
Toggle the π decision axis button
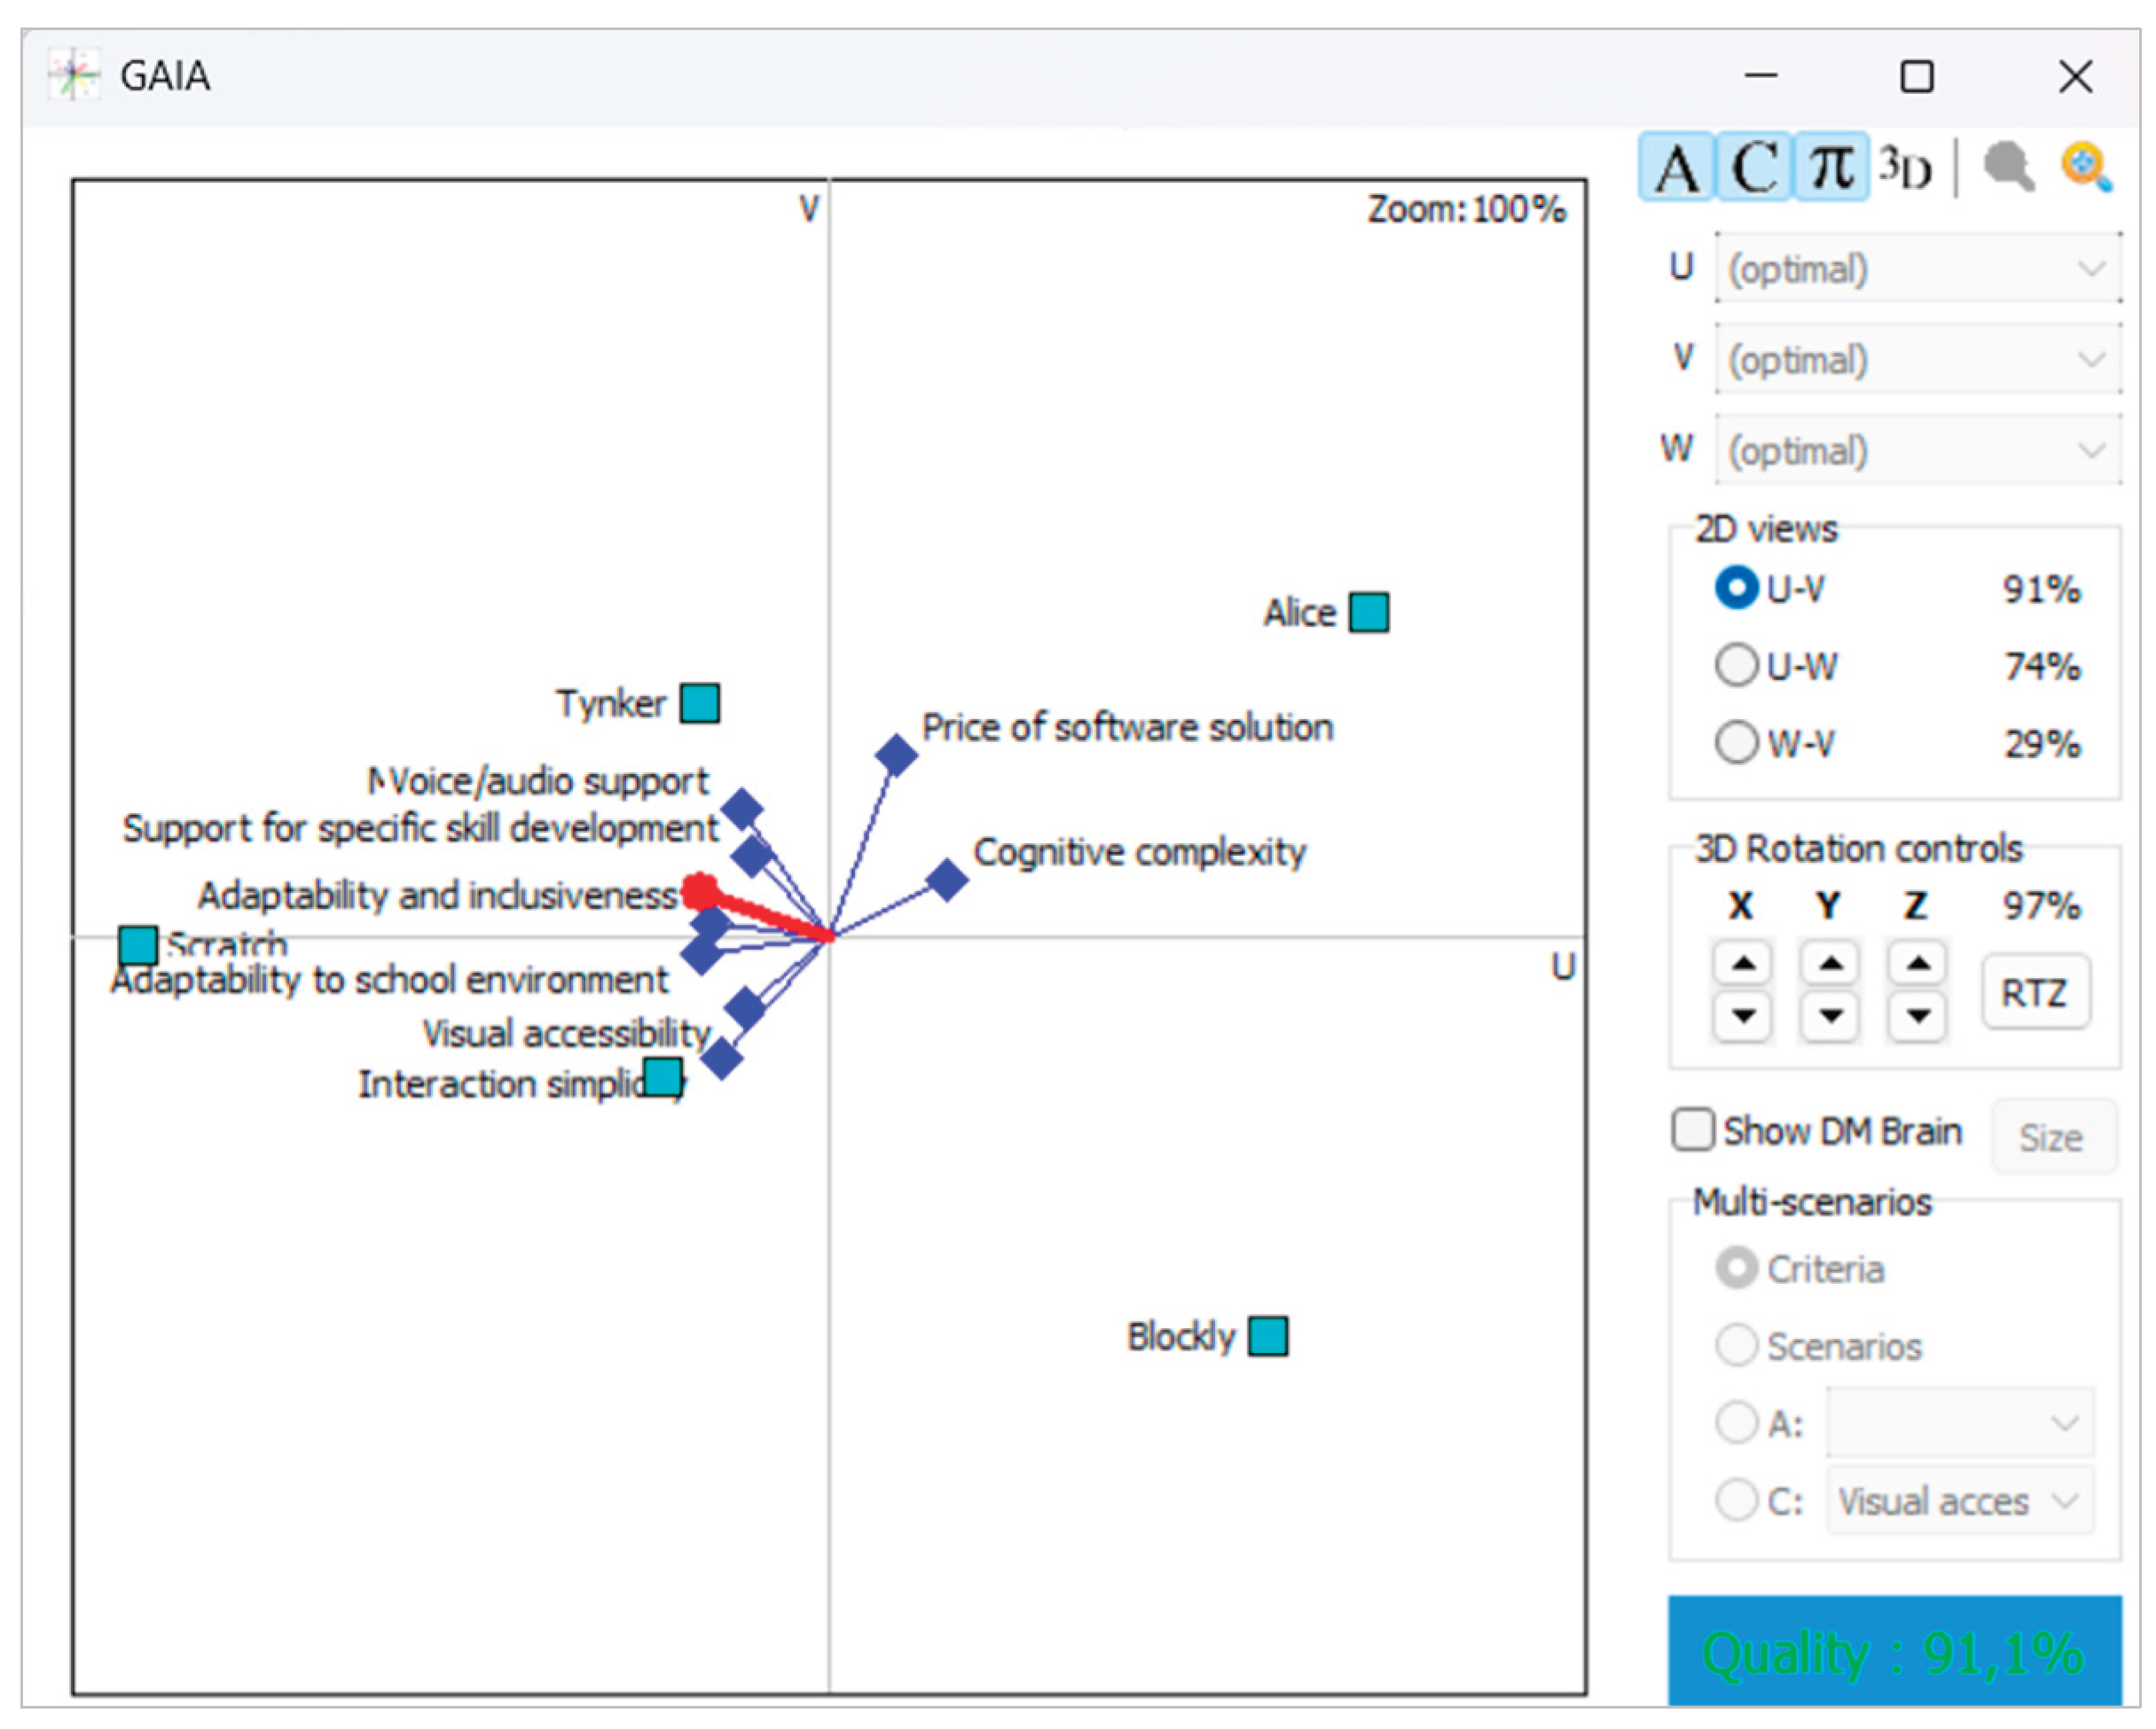point(1831,167)
